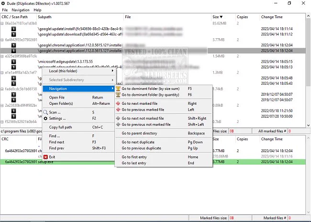The width and height of the screenshot is (311, 222).
Task: Open the Help menu
Action: pos(37,10)
